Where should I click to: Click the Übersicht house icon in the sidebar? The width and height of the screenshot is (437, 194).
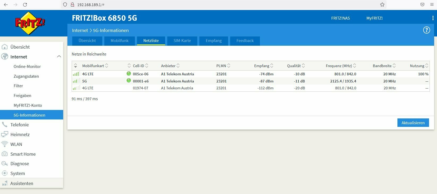(x=5, y=47)
